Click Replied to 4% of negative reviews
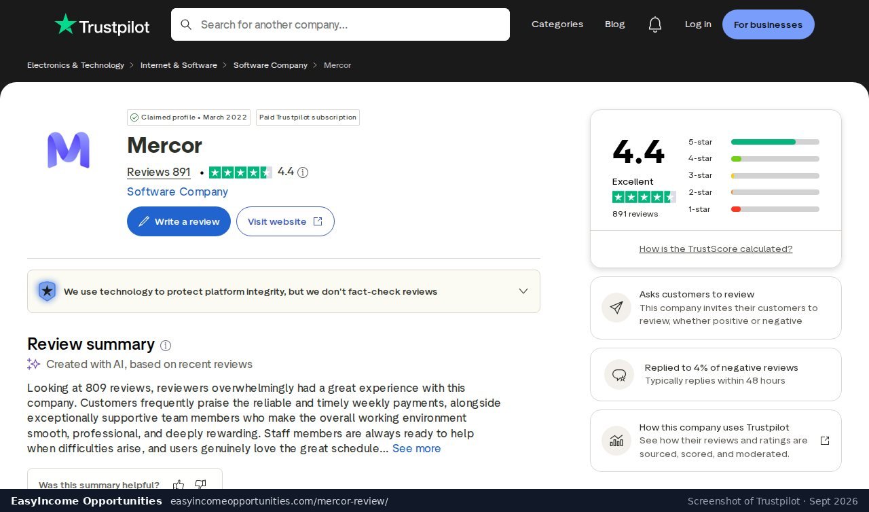The height and width of the screenshot is (512, 869). (722, 368)
